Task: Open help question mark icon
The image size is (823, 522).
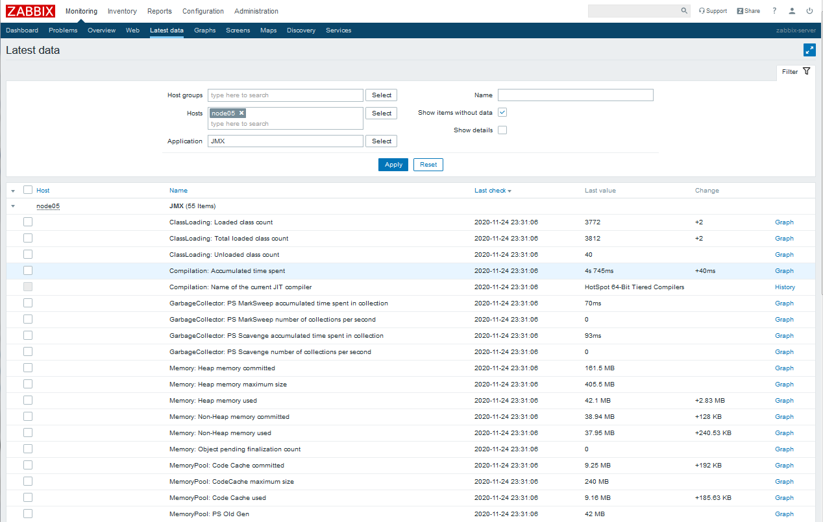Action: pos(774,11)
